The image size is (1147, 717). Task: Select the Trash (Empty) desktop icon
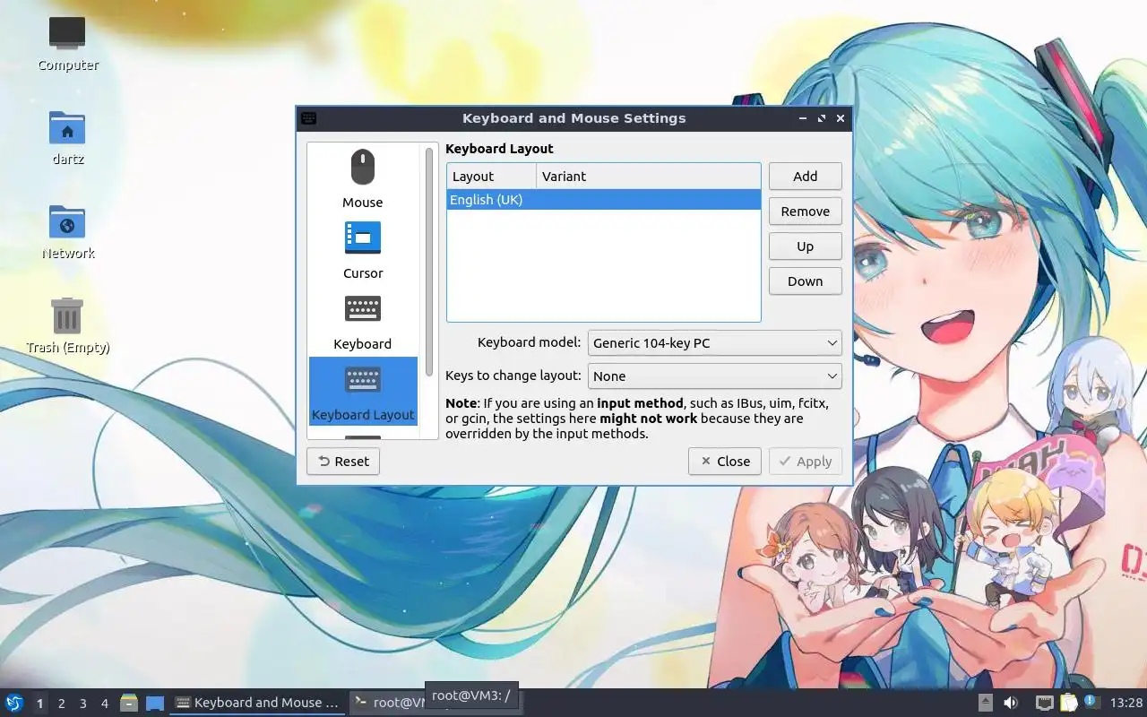[67, 325]
